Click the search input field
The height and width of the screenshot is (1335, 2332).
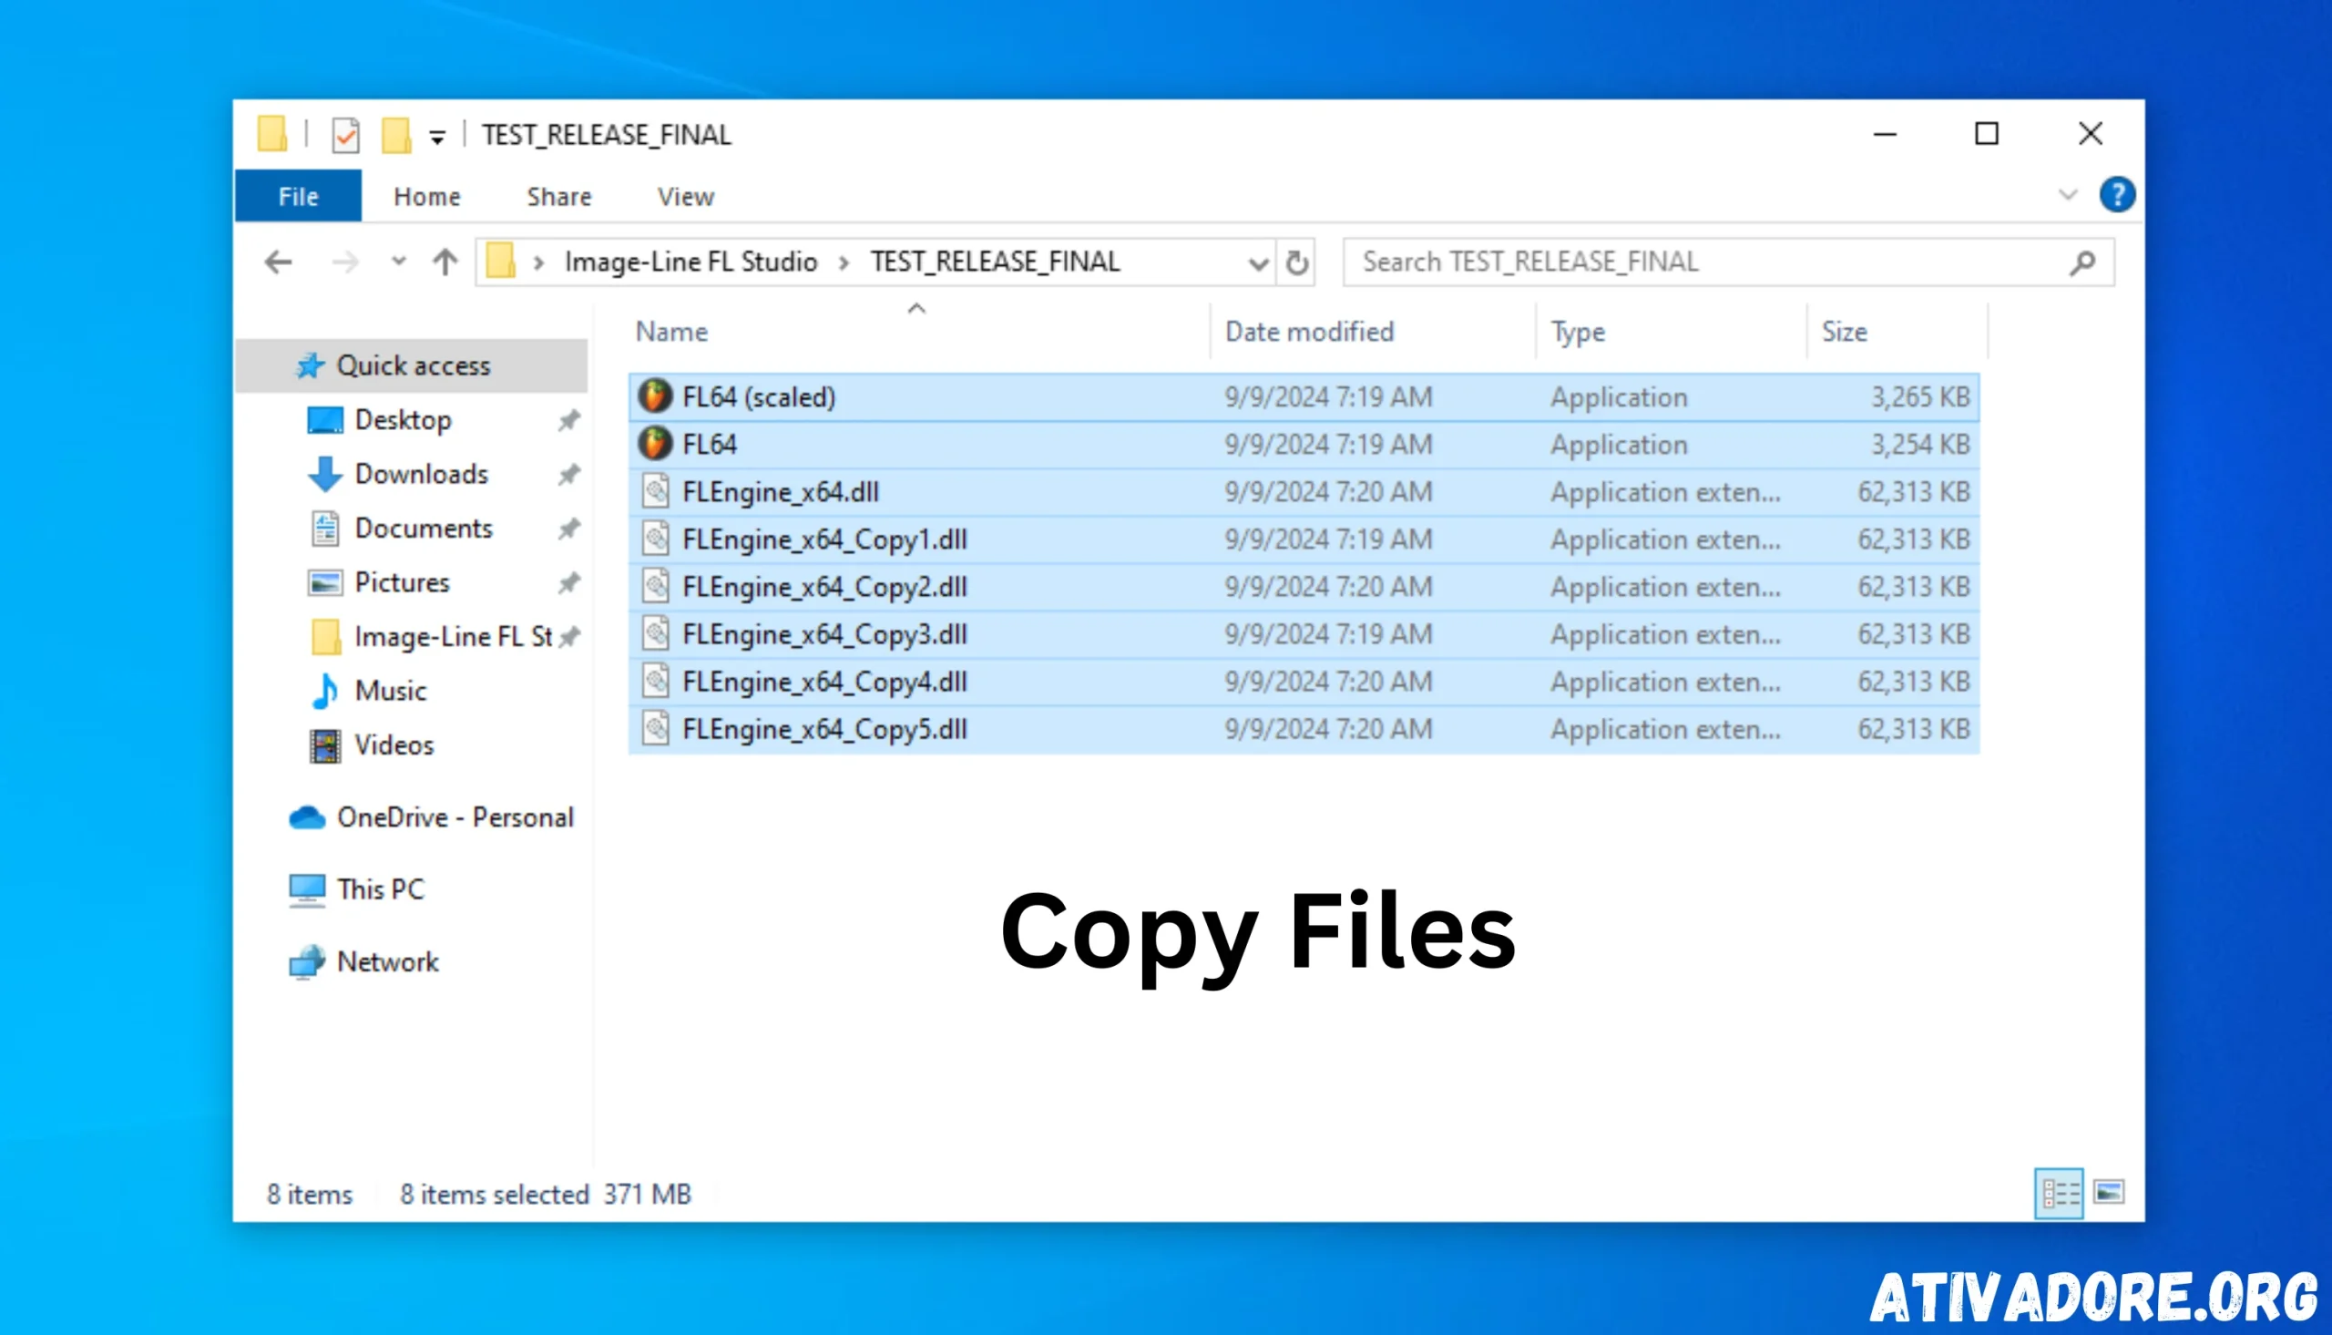1706,262
